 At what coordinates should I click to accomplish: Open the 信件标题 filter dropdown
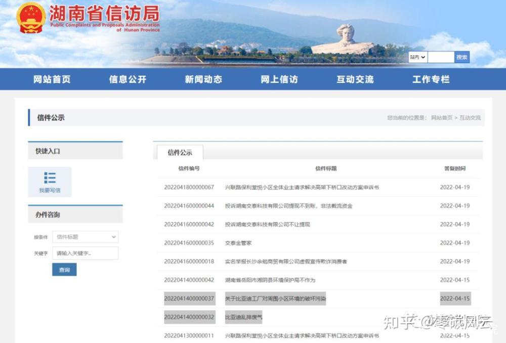pos(85,236)
